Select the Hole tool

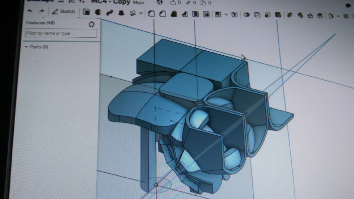pos(206,14)
